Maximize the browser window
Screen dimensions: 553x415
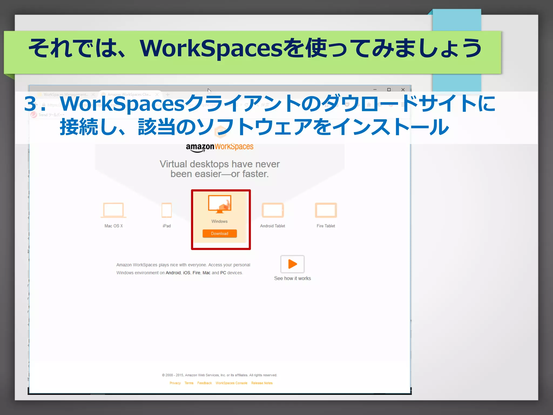[x=389, y=89]
